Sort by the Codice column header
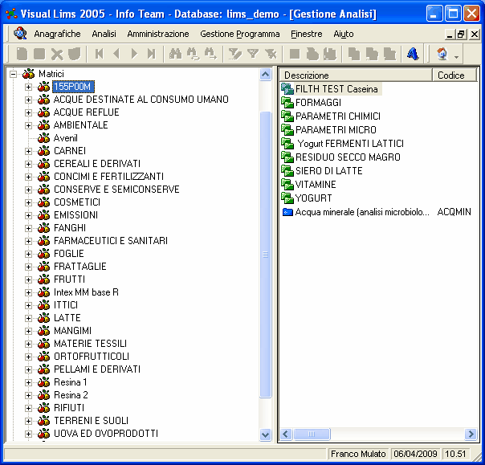485x465 pixels. point(454,75)
